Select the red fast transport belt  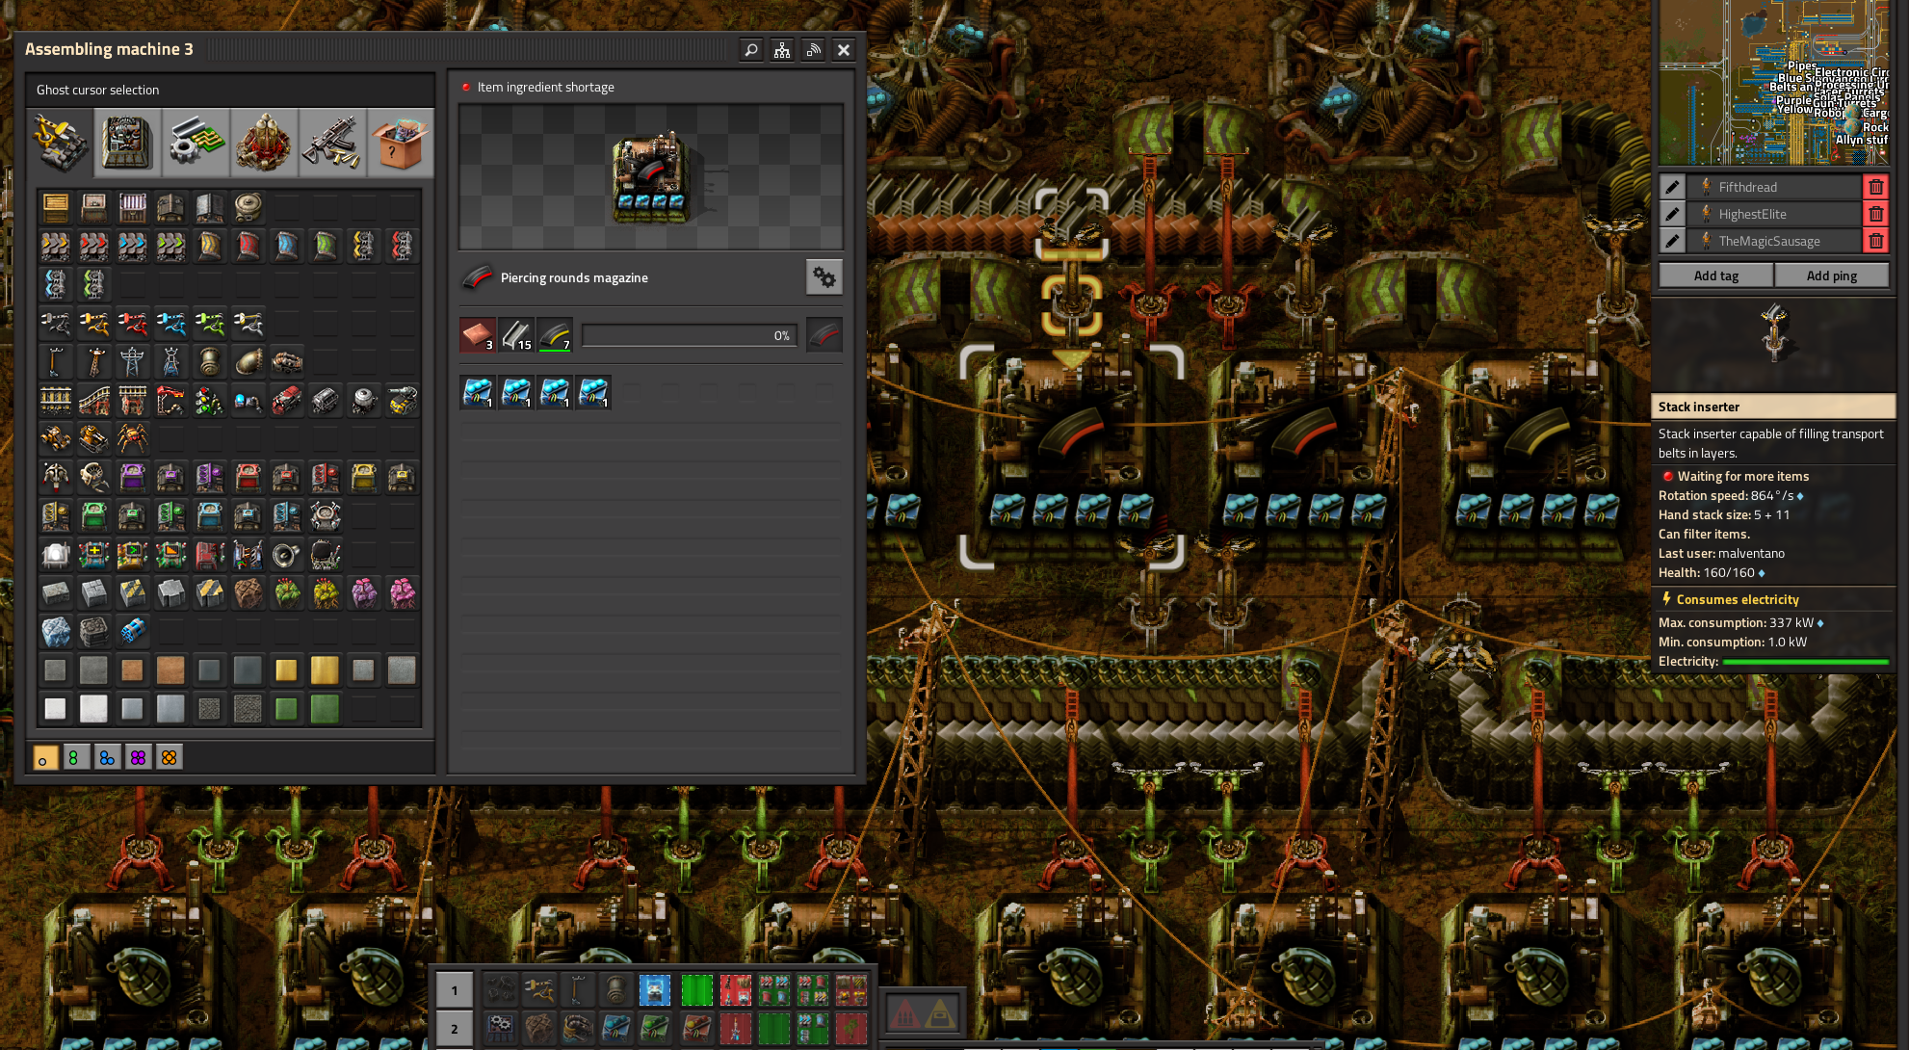point(94,246)
